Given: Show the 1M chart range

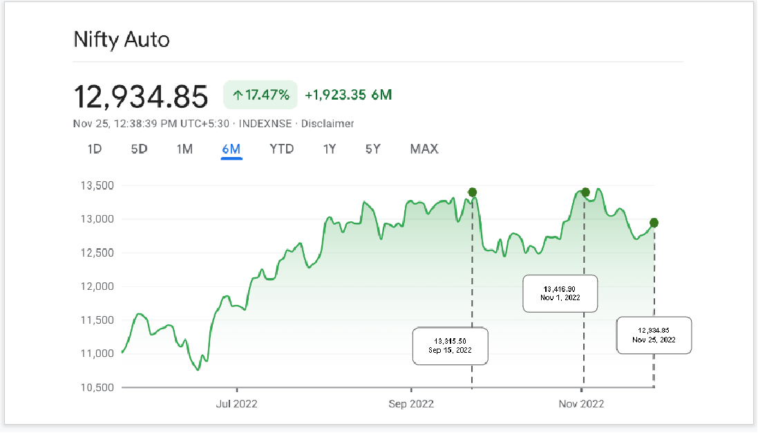Looking at the screenshot, I should tap(184, 149).
